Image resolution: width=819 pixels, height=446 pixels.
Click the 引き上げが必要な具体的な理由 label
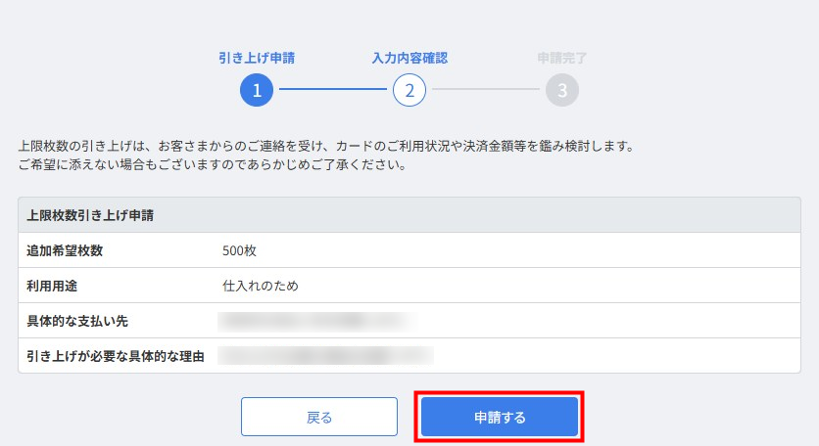(x=115, y=356)
